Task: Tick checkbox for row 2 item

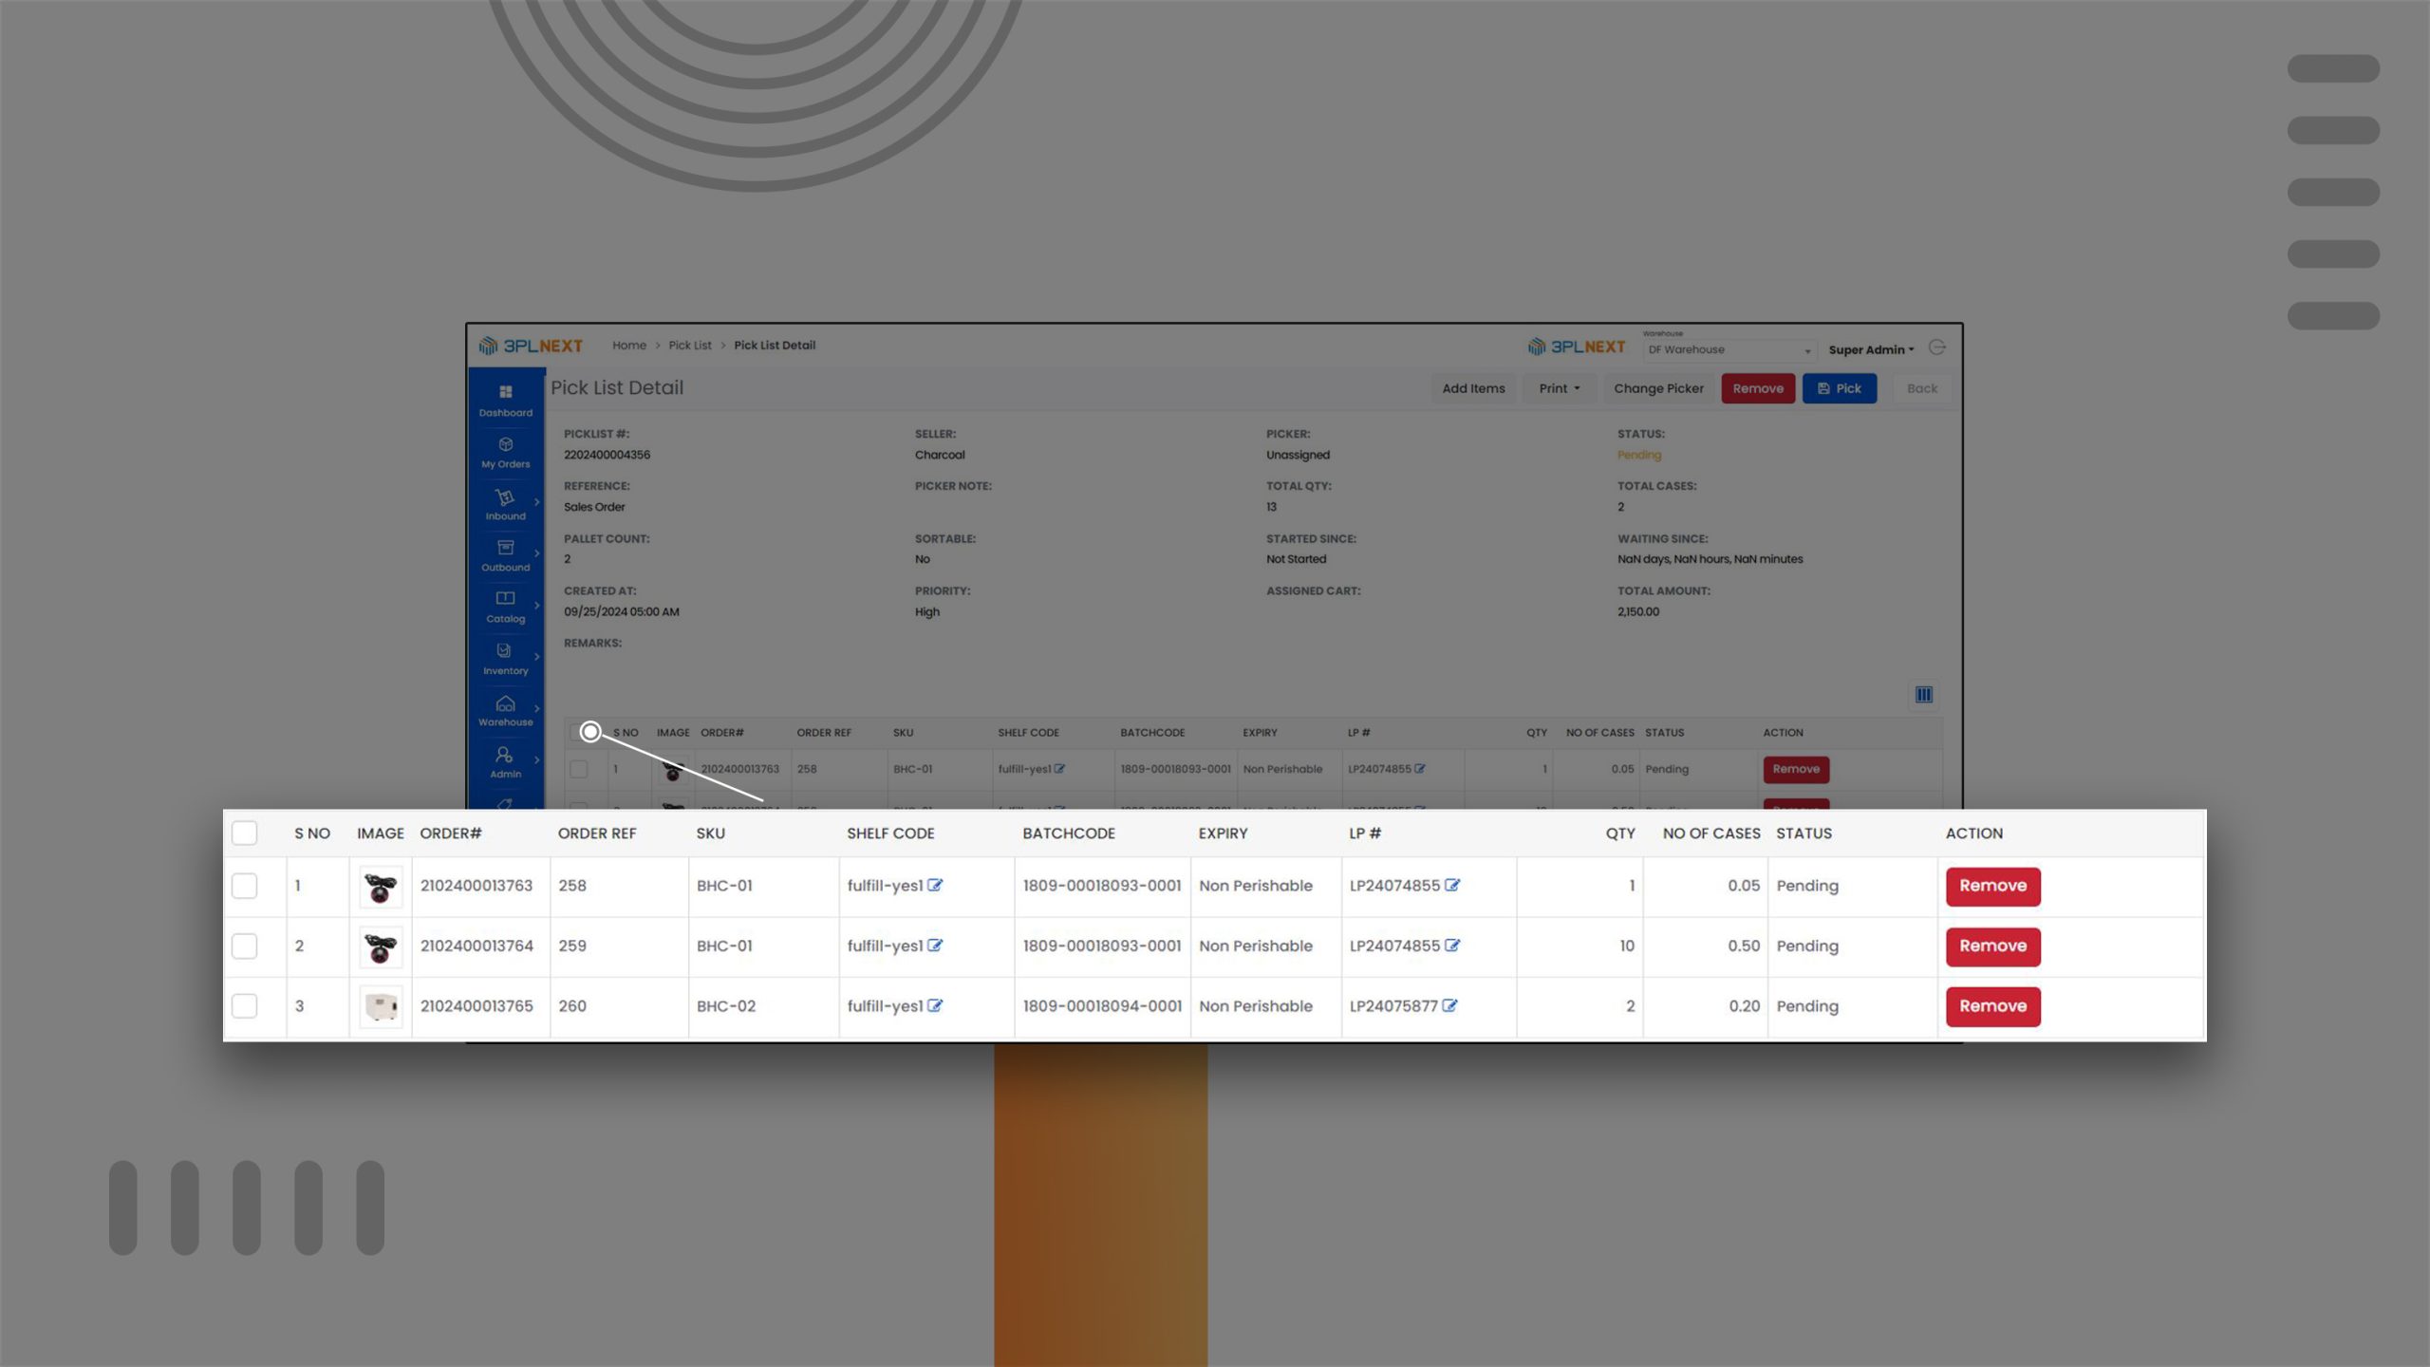Action: click(x=244, y=946)
